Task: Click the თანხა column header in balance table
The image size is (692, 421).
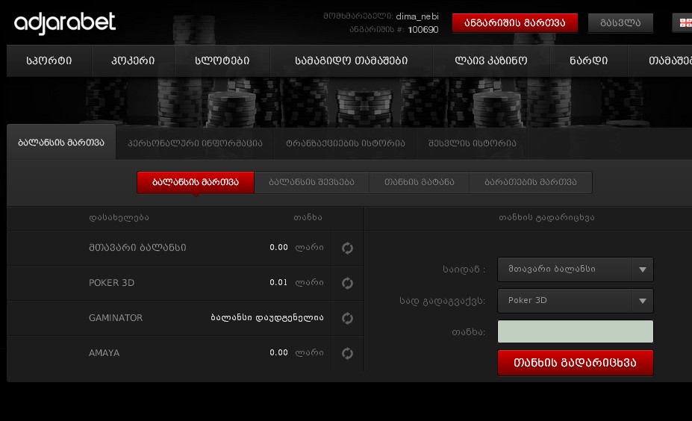Action: pos(308,217)
